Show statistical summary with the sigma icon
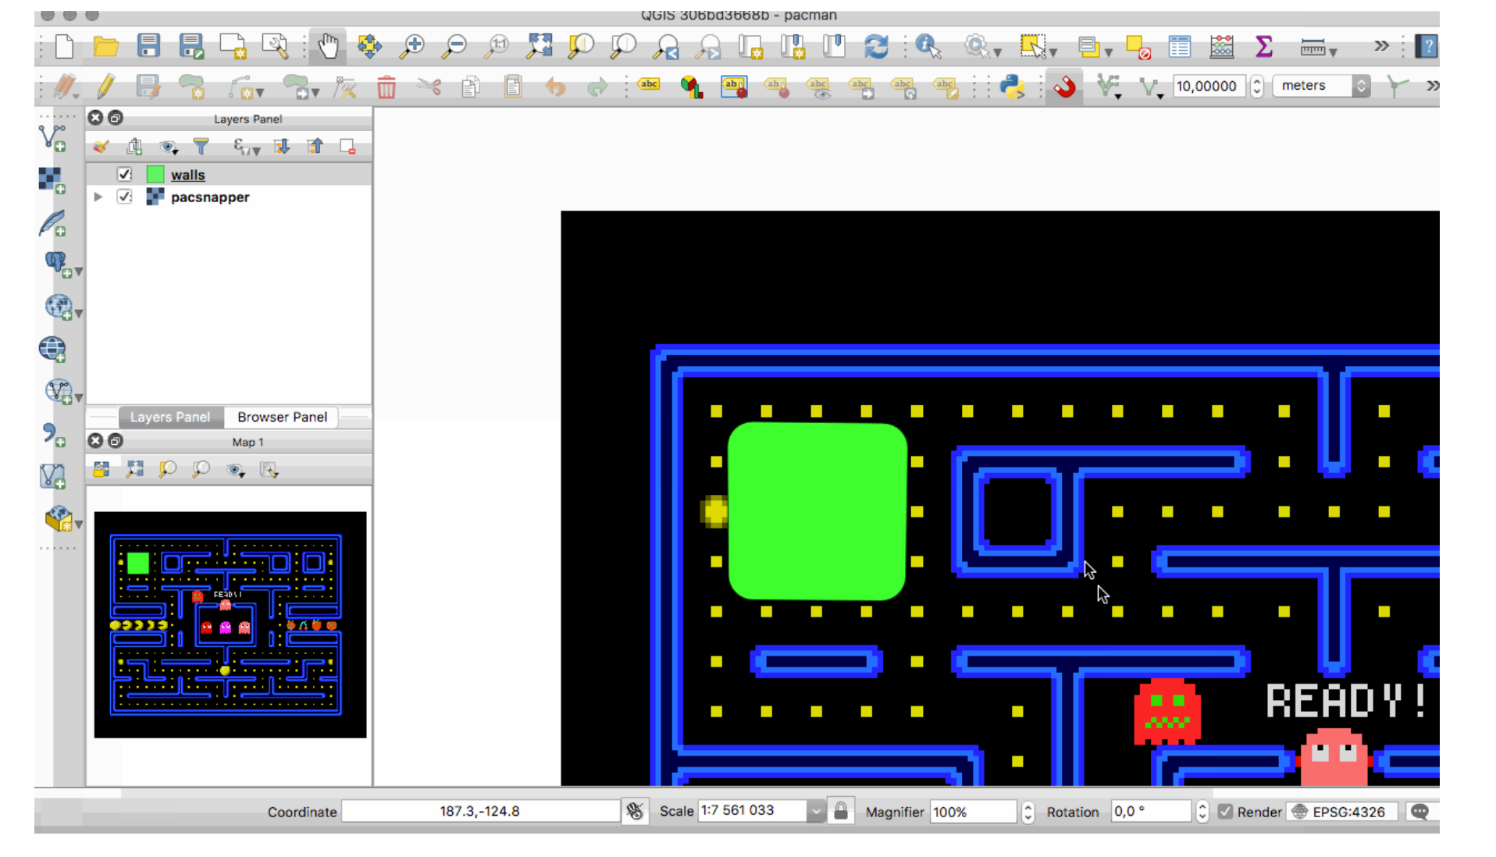The image size is (1496, 857). 1264,47
